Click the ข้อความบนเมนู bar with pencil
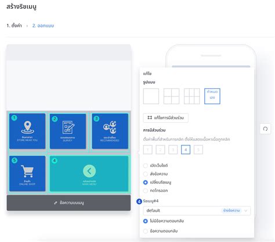Viewport: 275px width, 242px height. (x=68, y=203)
